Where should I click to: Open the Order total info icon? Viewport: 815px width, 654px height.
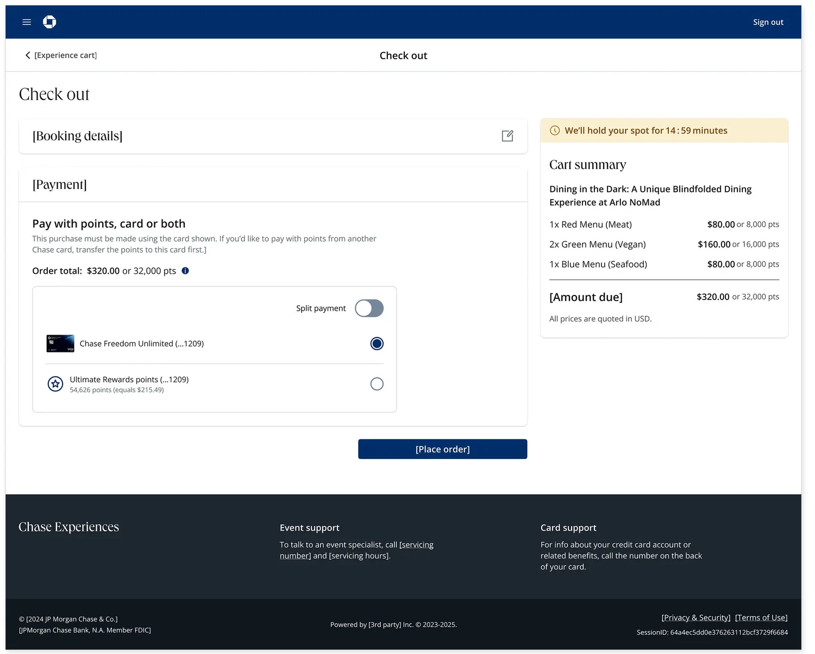click(x=185, y=271)
